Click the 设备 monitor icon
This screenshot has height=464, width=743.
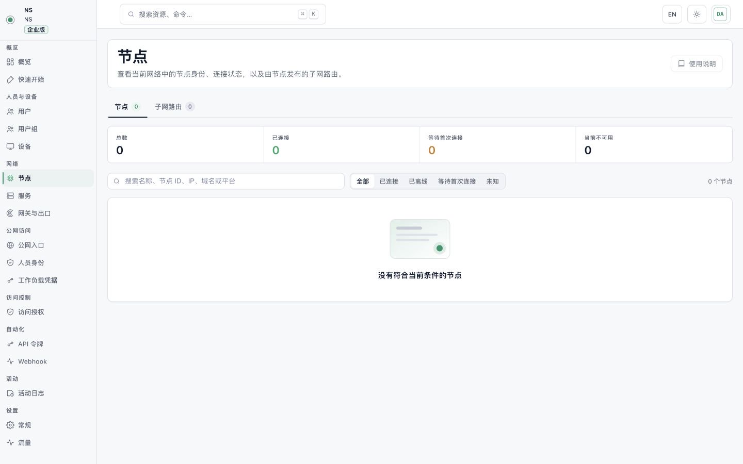tap(10, 146)
